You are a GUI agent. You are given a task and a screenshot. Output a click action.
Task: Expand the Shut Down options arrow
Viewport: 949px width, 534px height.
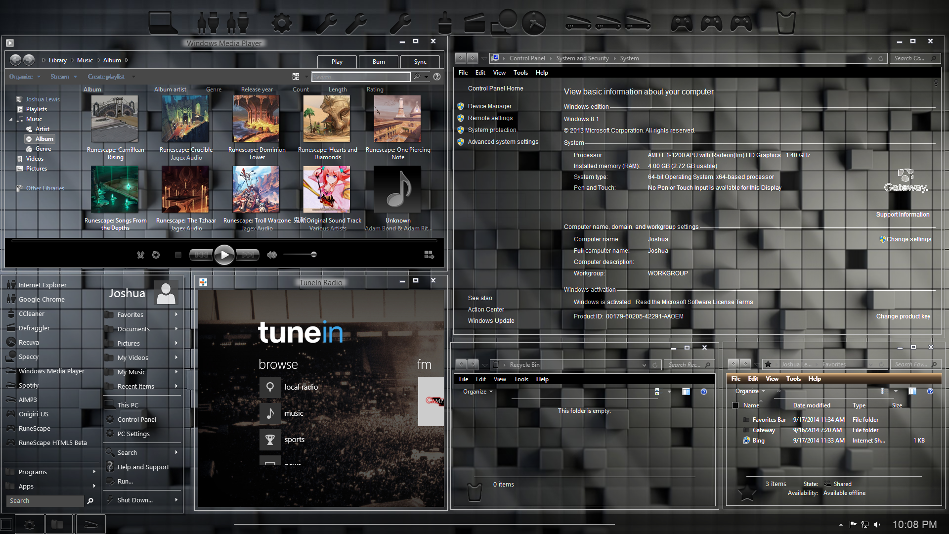(x=176, y=500)
